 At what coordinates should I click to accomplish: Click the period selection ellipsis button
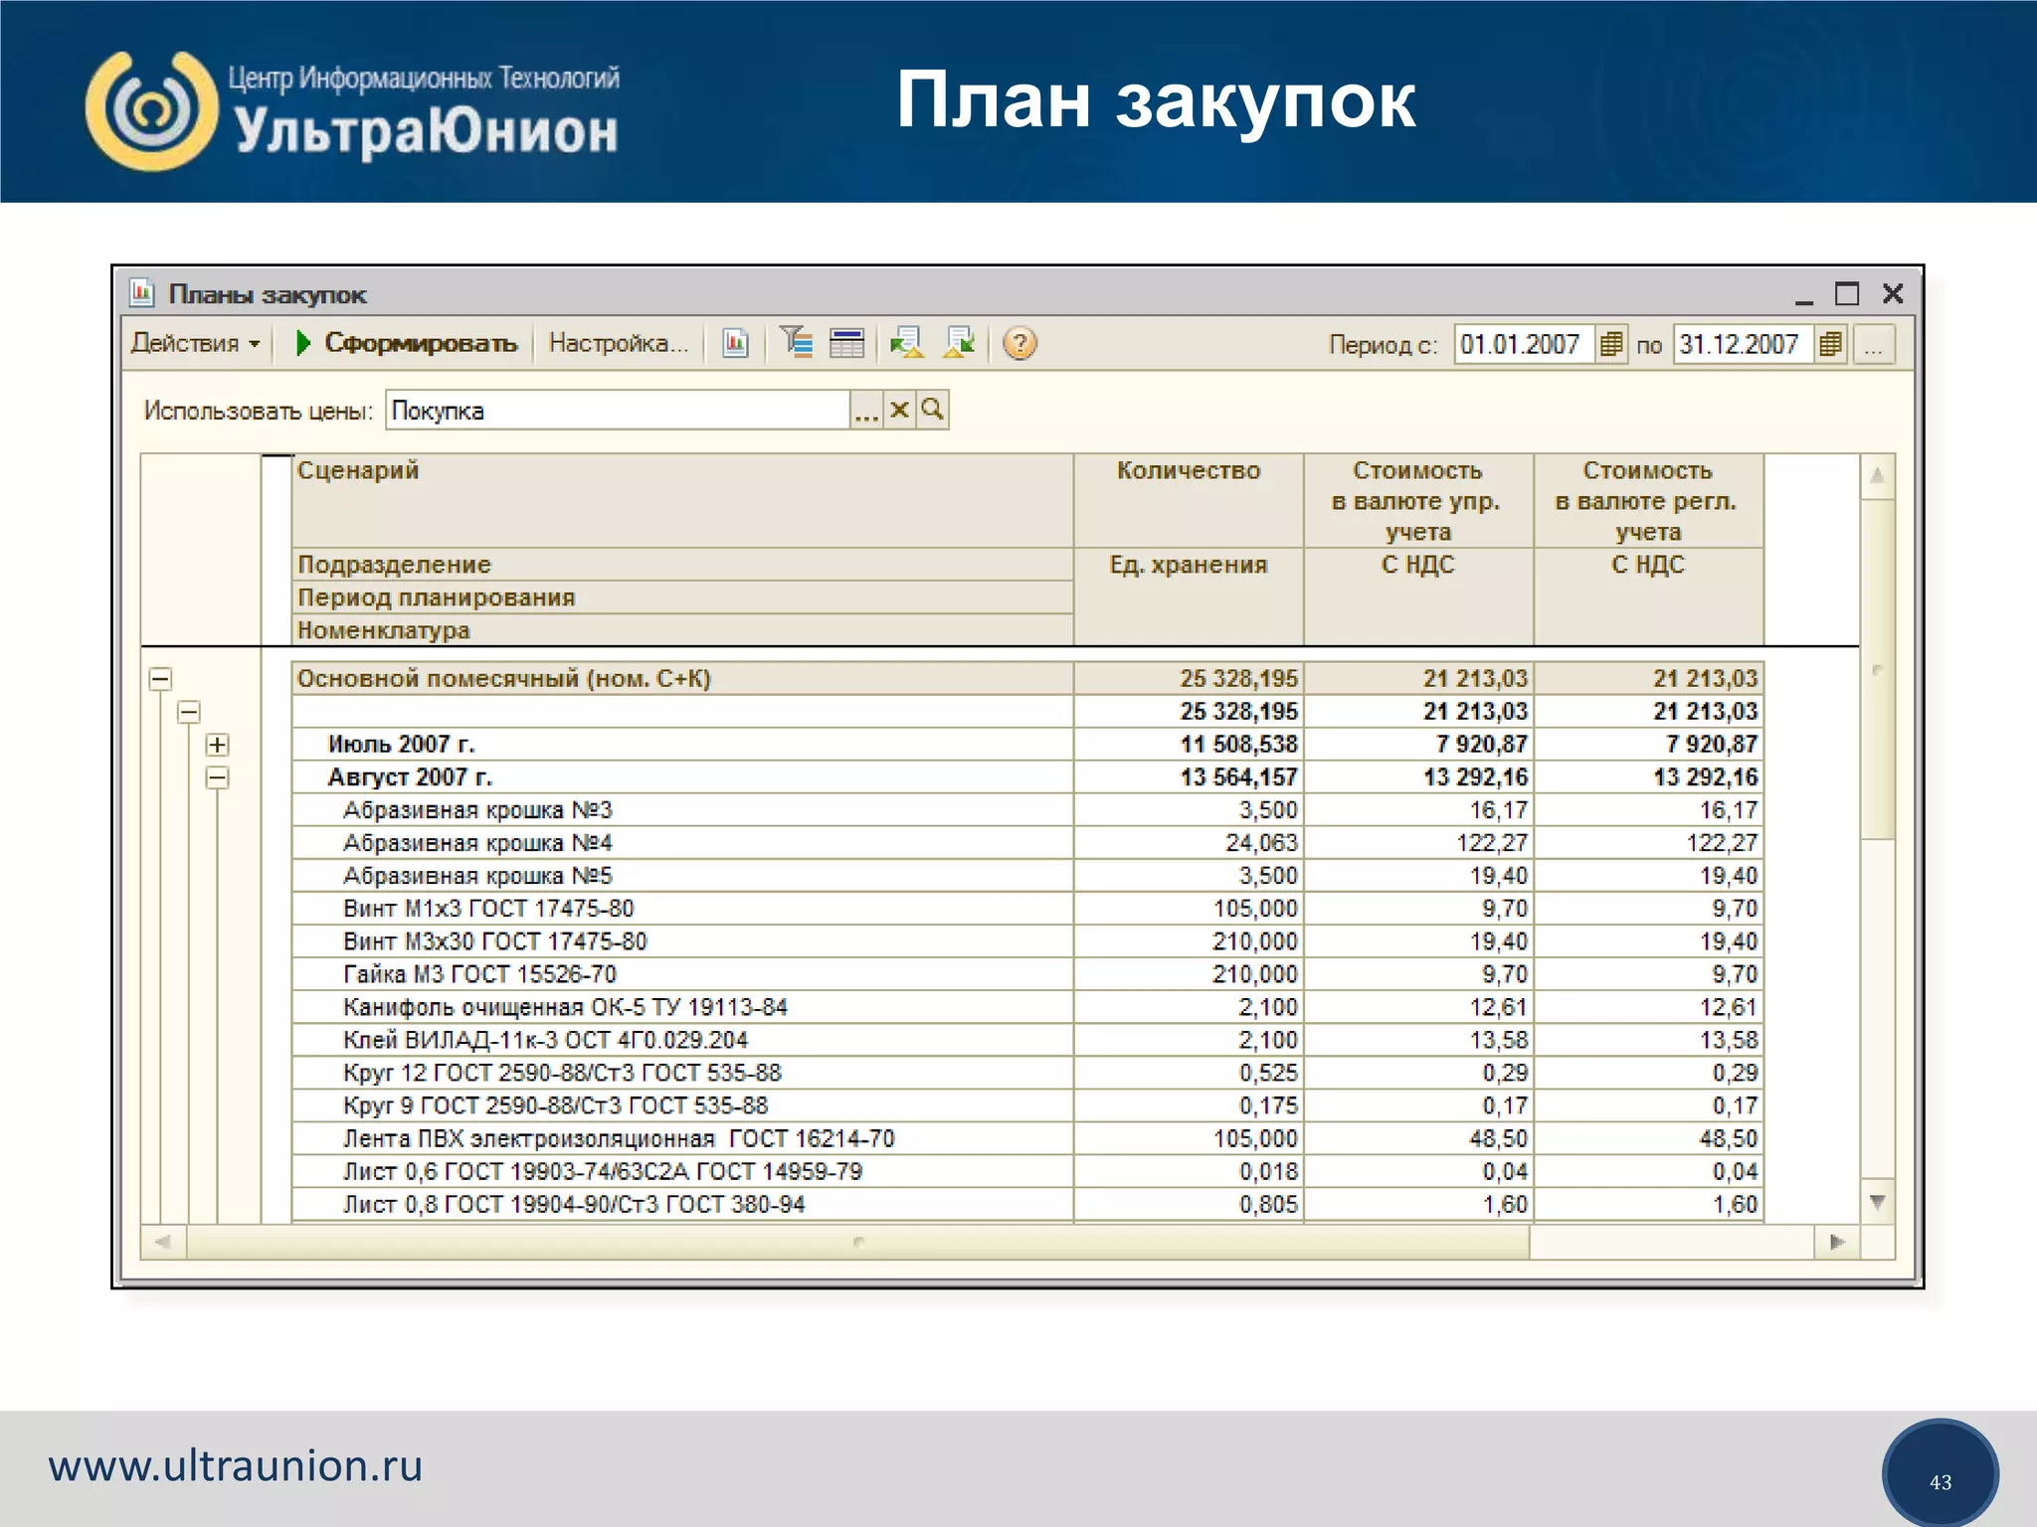tap(1874, 345)
